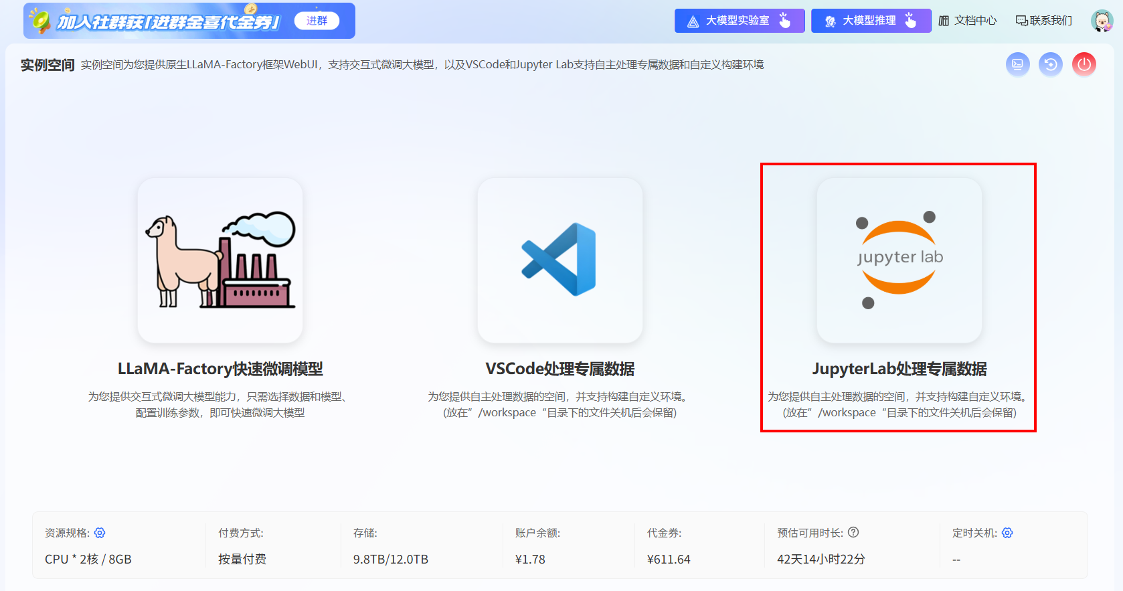Click the 代金券 balance ¥611.64
Image resolution: width=1123 pixels, height=591 pixels.
coord(668,559)
